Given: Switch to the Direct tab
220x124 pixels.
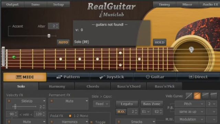Looking at the screenshot, I should pos(198,77).
